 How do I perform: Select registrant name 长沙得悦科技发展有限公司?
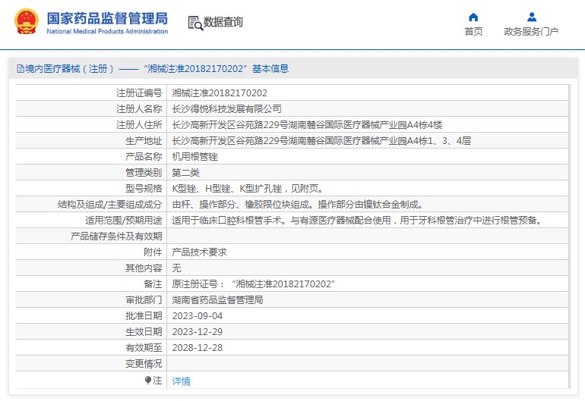[226, 108]
